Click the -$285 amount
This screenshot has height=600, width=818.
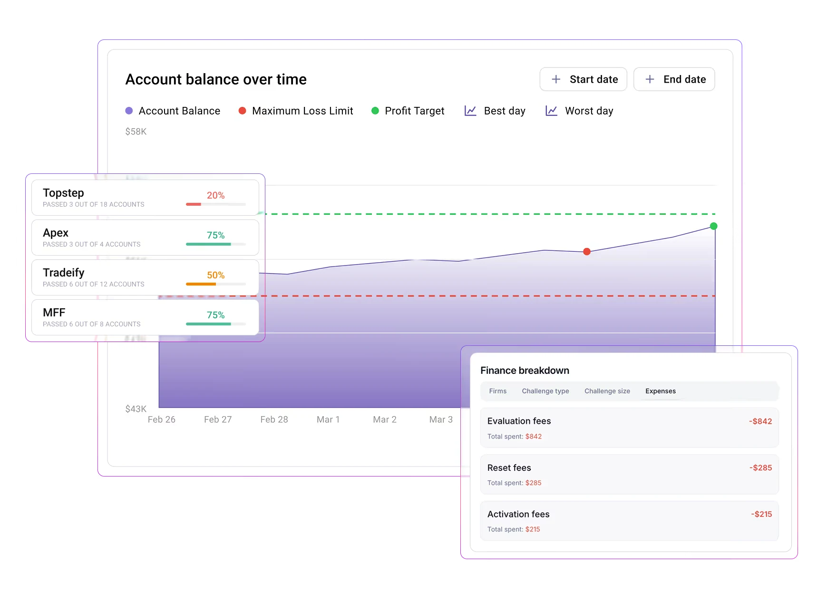pyautogui.click(x=760, y=468)
